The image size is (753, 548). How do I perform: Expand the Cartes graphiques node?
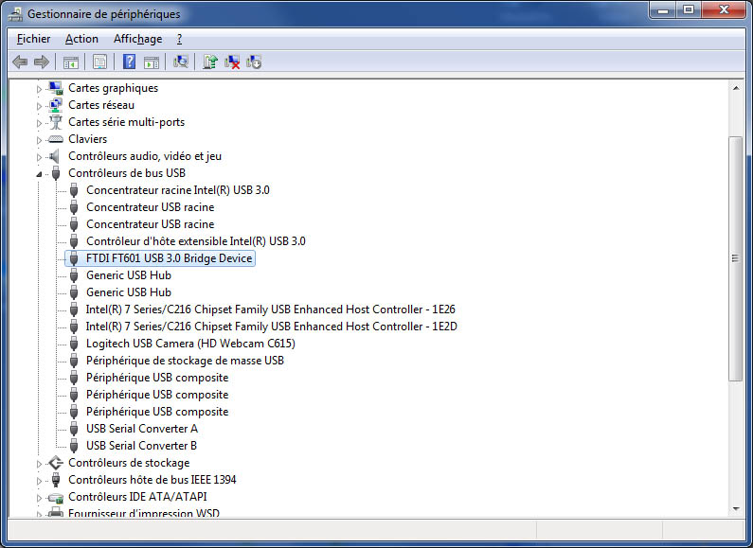point(40,89)
